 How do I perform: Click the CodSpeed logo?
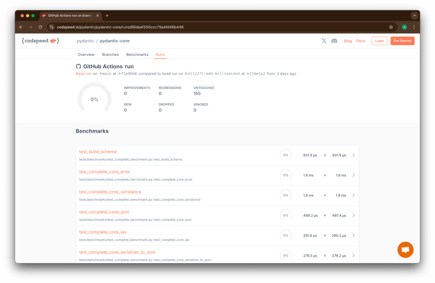(x=40, y=41)
